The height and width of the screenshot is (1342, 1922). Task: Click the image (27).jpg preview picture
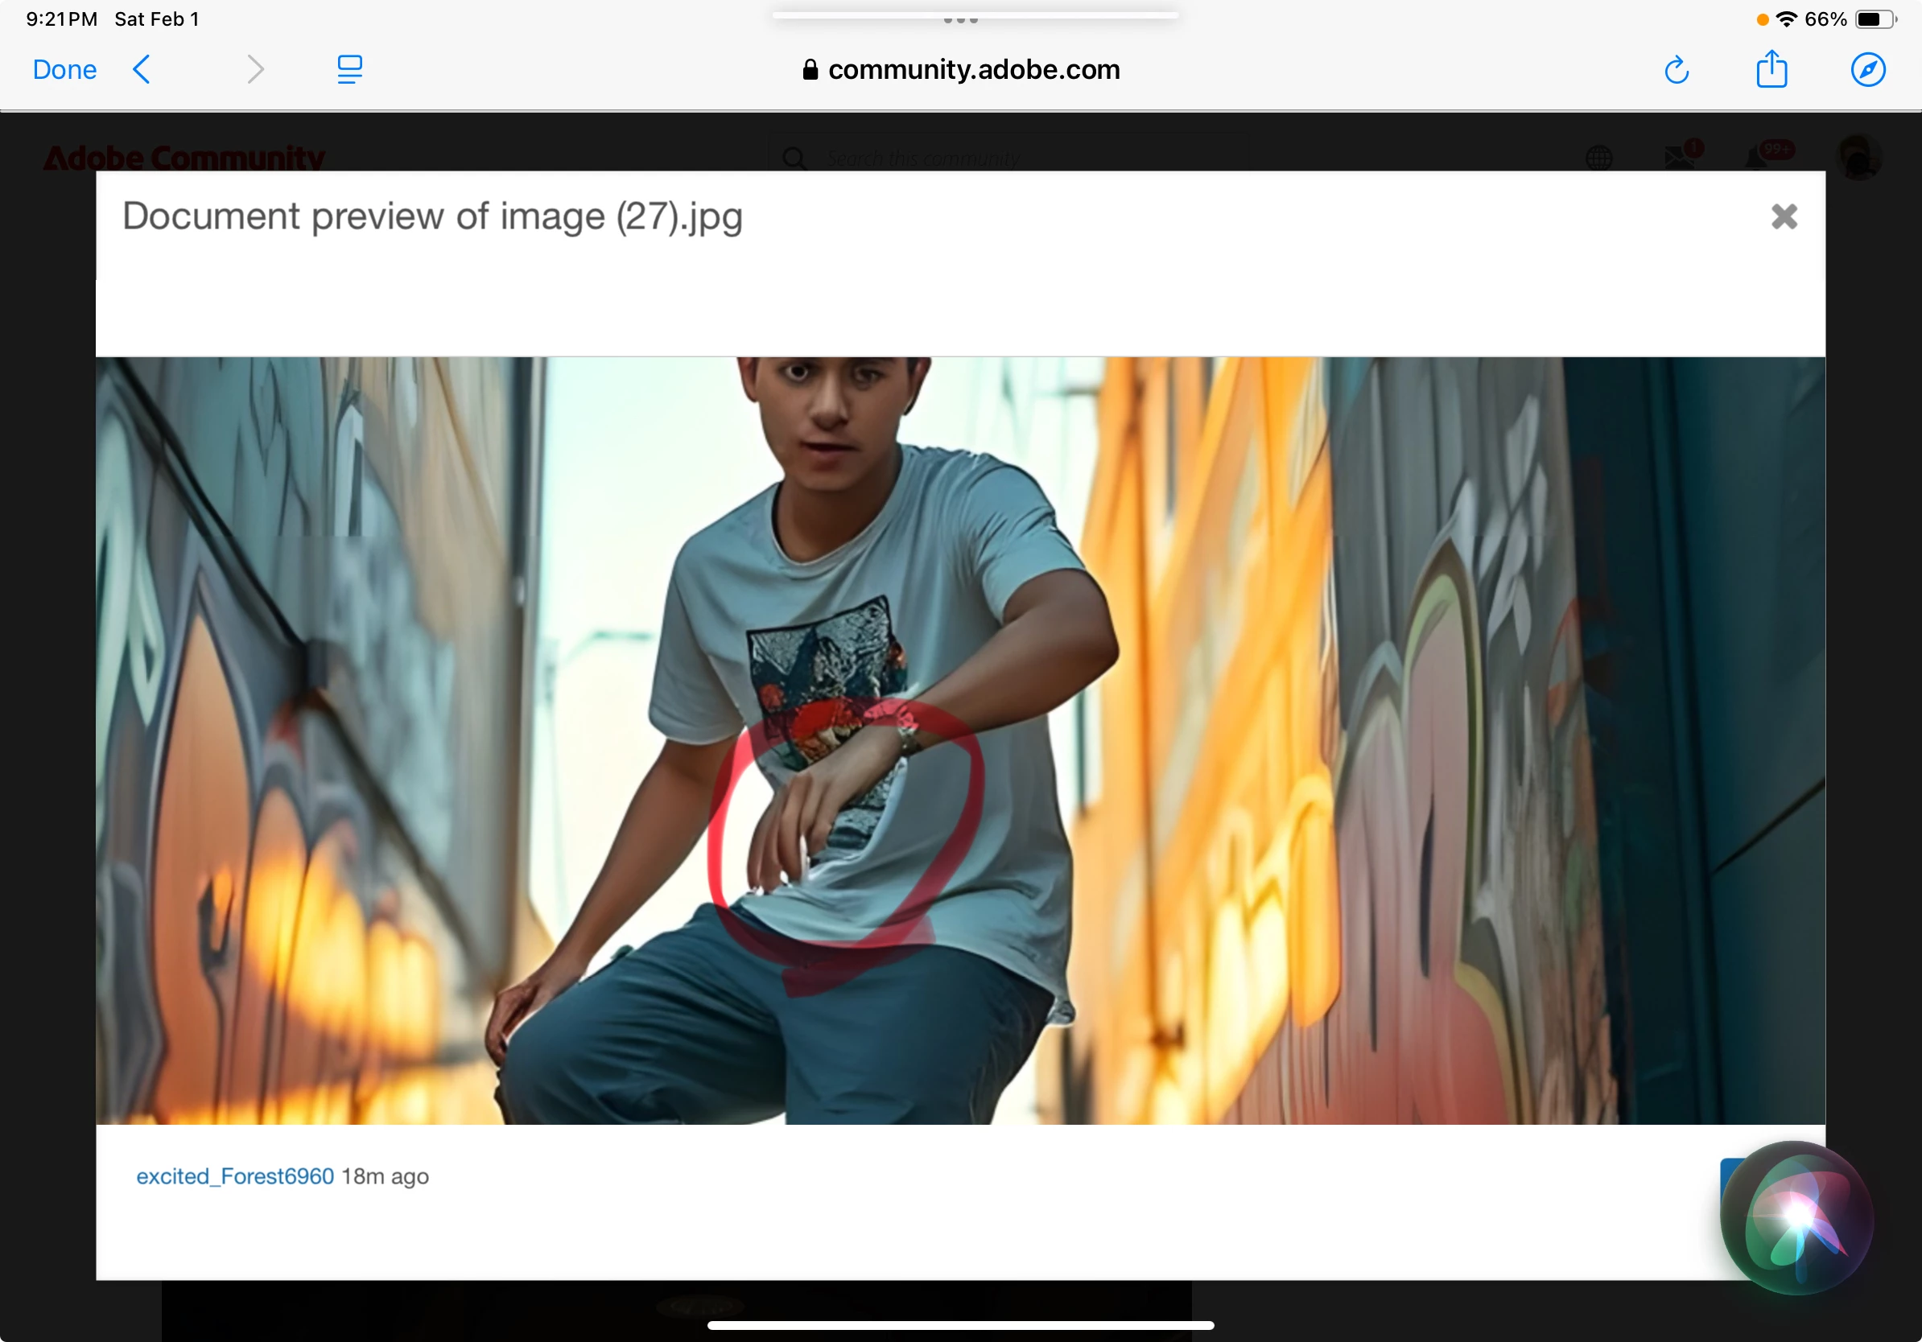960,740
